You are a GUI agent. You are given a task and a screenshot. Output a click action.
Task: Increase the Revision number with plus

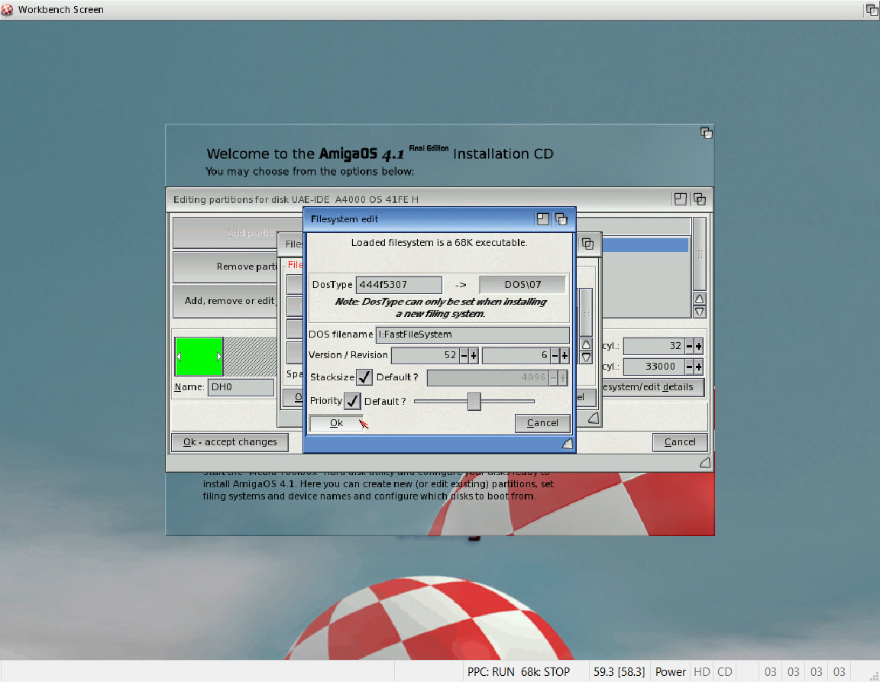[x=565, y=355]
